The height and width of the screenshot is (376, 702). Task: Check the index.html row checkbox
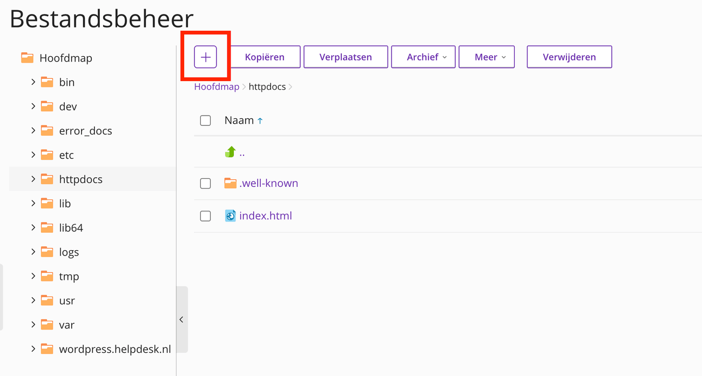tap(205, 216)
